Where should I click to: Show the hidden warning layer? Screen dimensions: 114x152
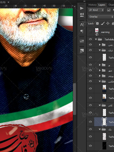coord(90,31)
